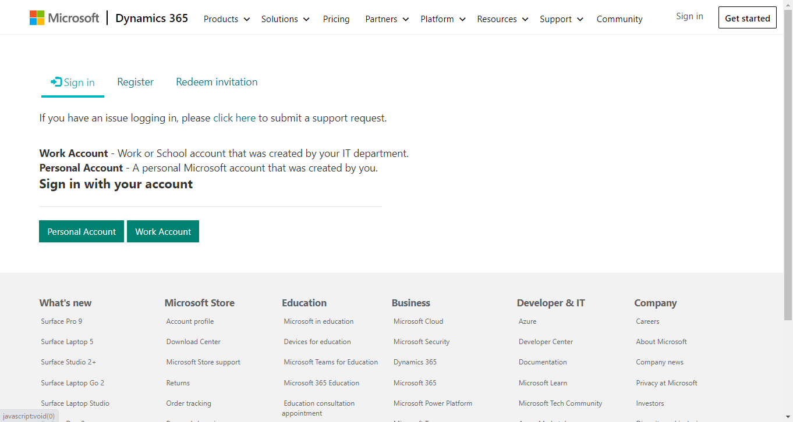Click the Microsoft logo
This screenshot has width=793, height=422.
click(x=64, y=17)
